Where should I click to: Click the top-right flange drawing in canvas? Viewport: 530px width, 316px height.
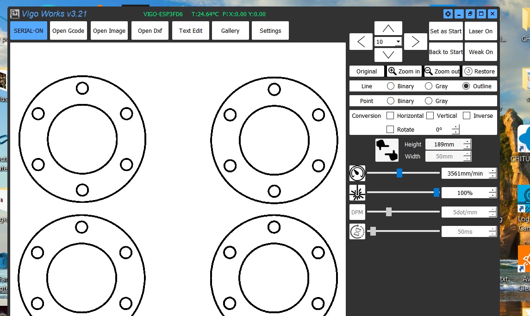[x=274, y=140]
